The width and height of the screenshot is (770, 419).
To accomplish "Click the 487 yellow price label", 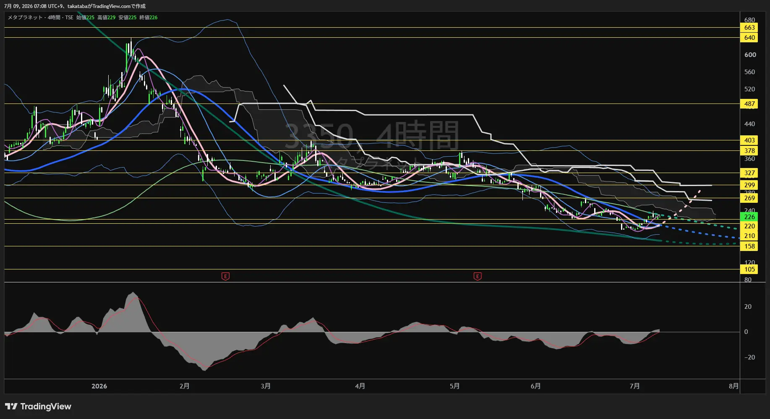I will click(749, 104).
